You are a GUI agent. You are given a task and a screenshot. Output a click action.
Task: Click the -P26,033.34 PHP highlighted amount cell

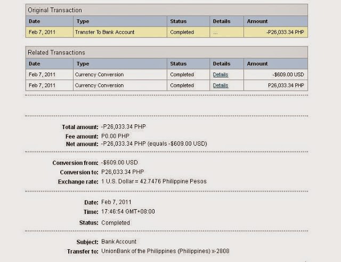[x=276, y=32]
